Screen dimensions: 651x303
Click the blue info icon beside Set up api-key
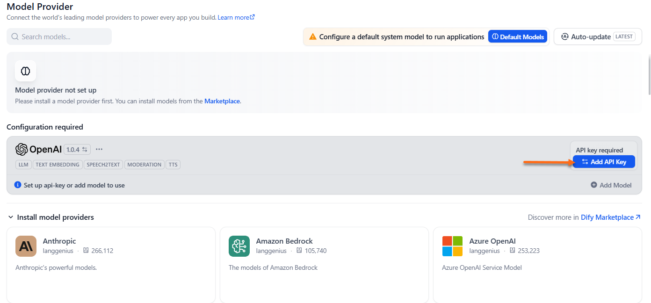18,185
